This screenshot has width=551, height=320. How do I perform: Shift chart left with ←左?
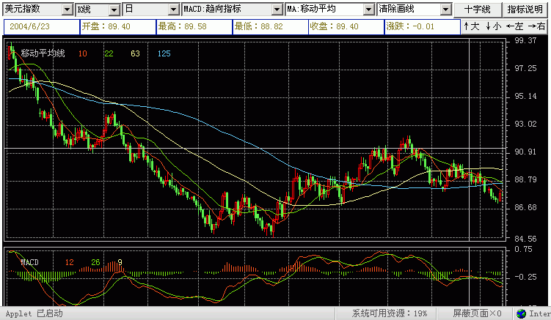[515, 26]
